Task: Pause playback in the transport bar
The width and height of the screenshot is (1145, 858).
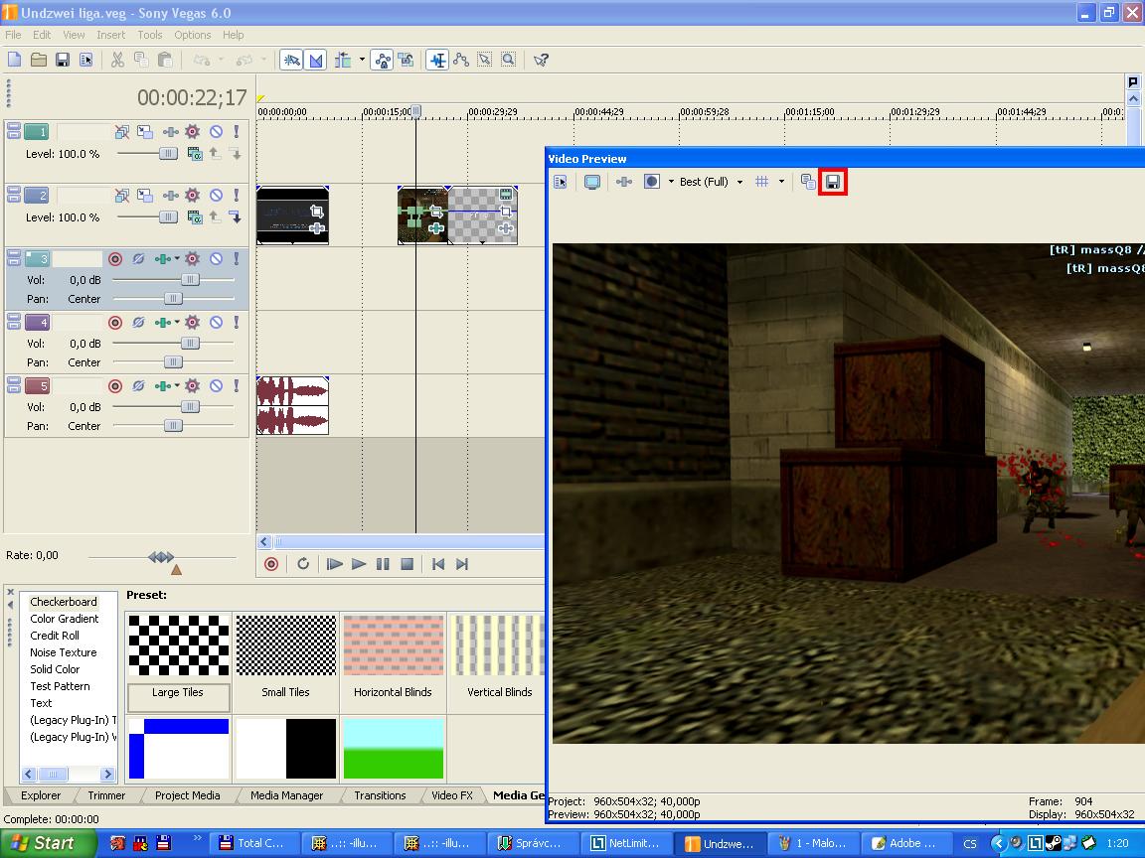Action: click(383, 564)
